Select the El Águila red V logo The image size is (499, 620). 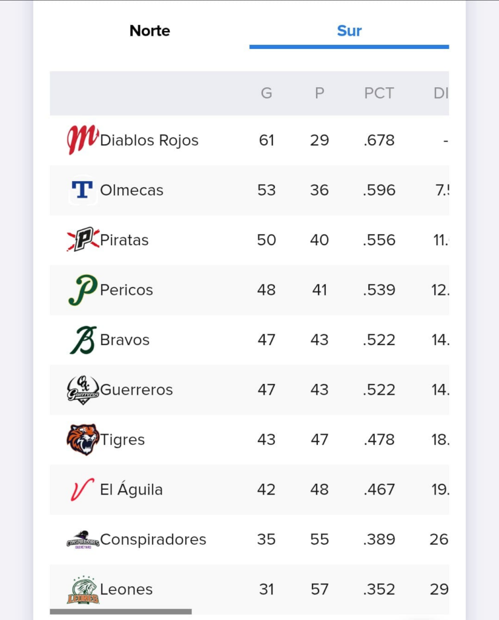[82, 489]
